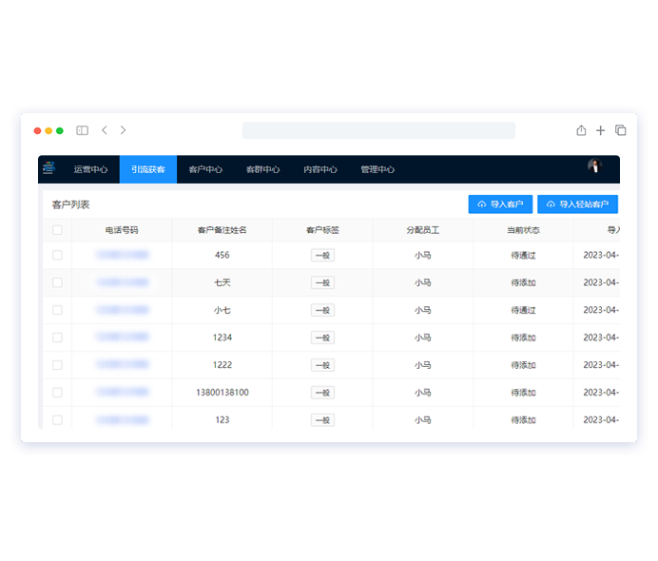This screenshot has height=561, width=658.
Task: Click customer name 1222
Action: click(x=222, y=365)
